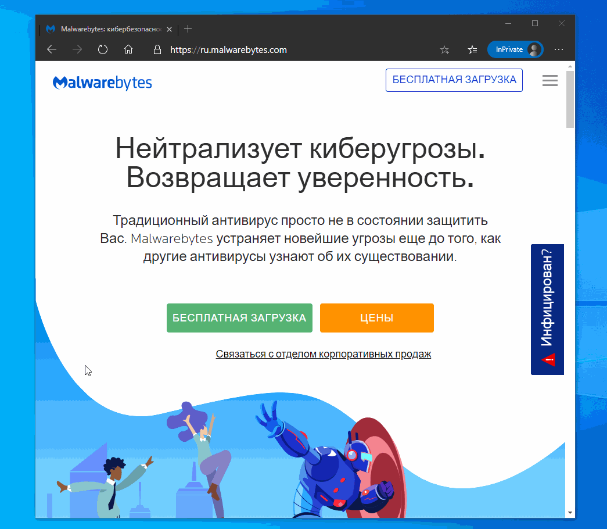Click the forward navigation arrow
The image size is (607, 529).
[77, 49]
